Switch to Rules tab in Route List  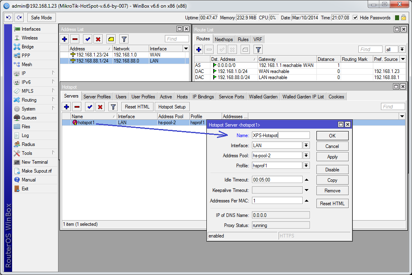tap(243, 40)
